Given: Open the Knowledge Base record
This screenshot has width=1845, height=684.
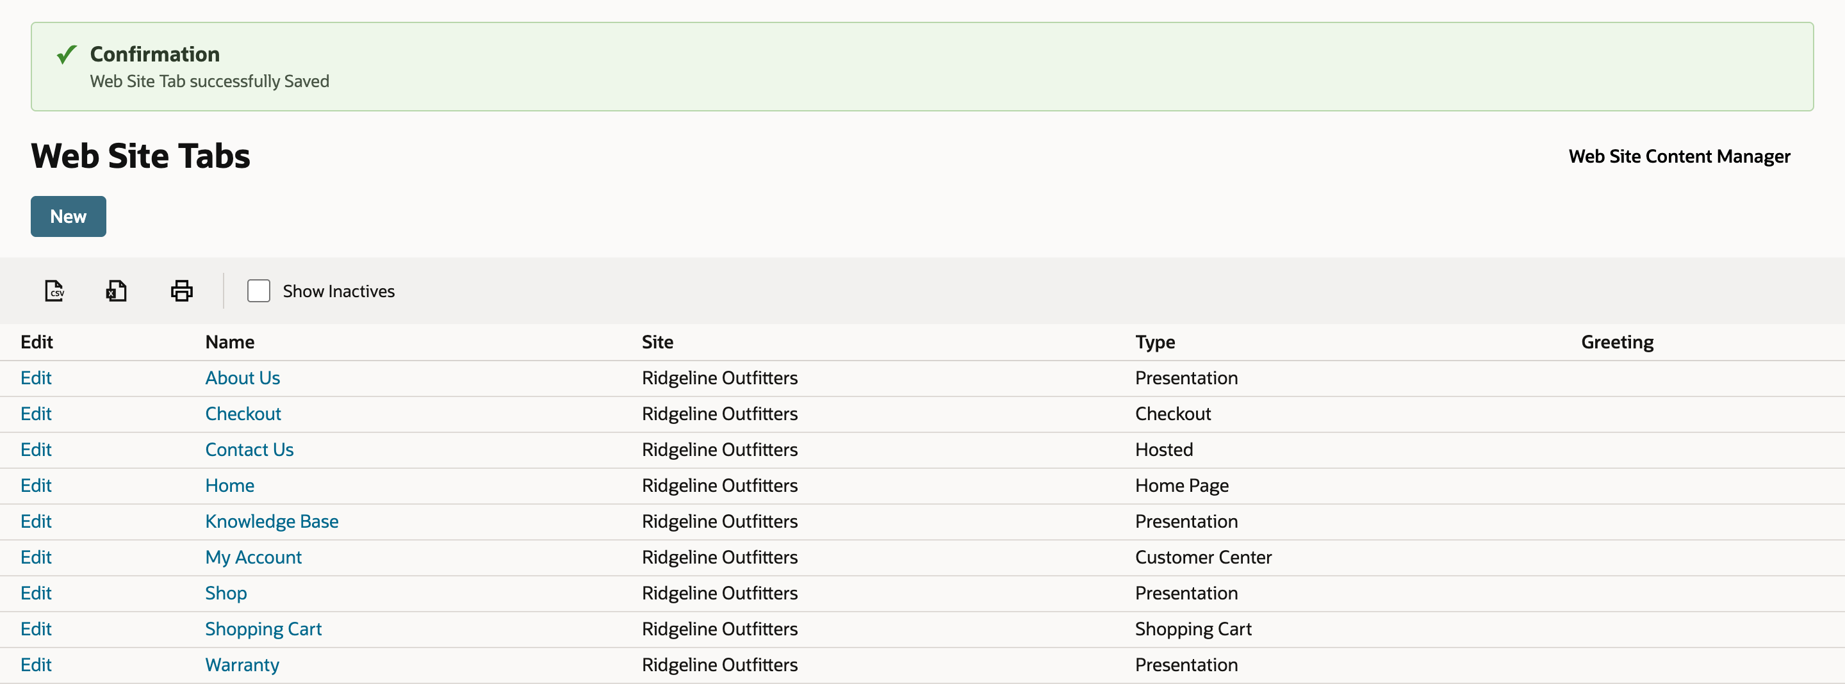Looking at the screenshot, I should pos(272,521).
